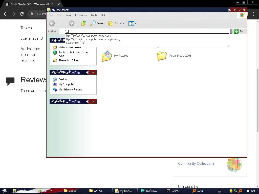Click the My Network Places icon
The image size is (259, 194).
click(55, 90)
